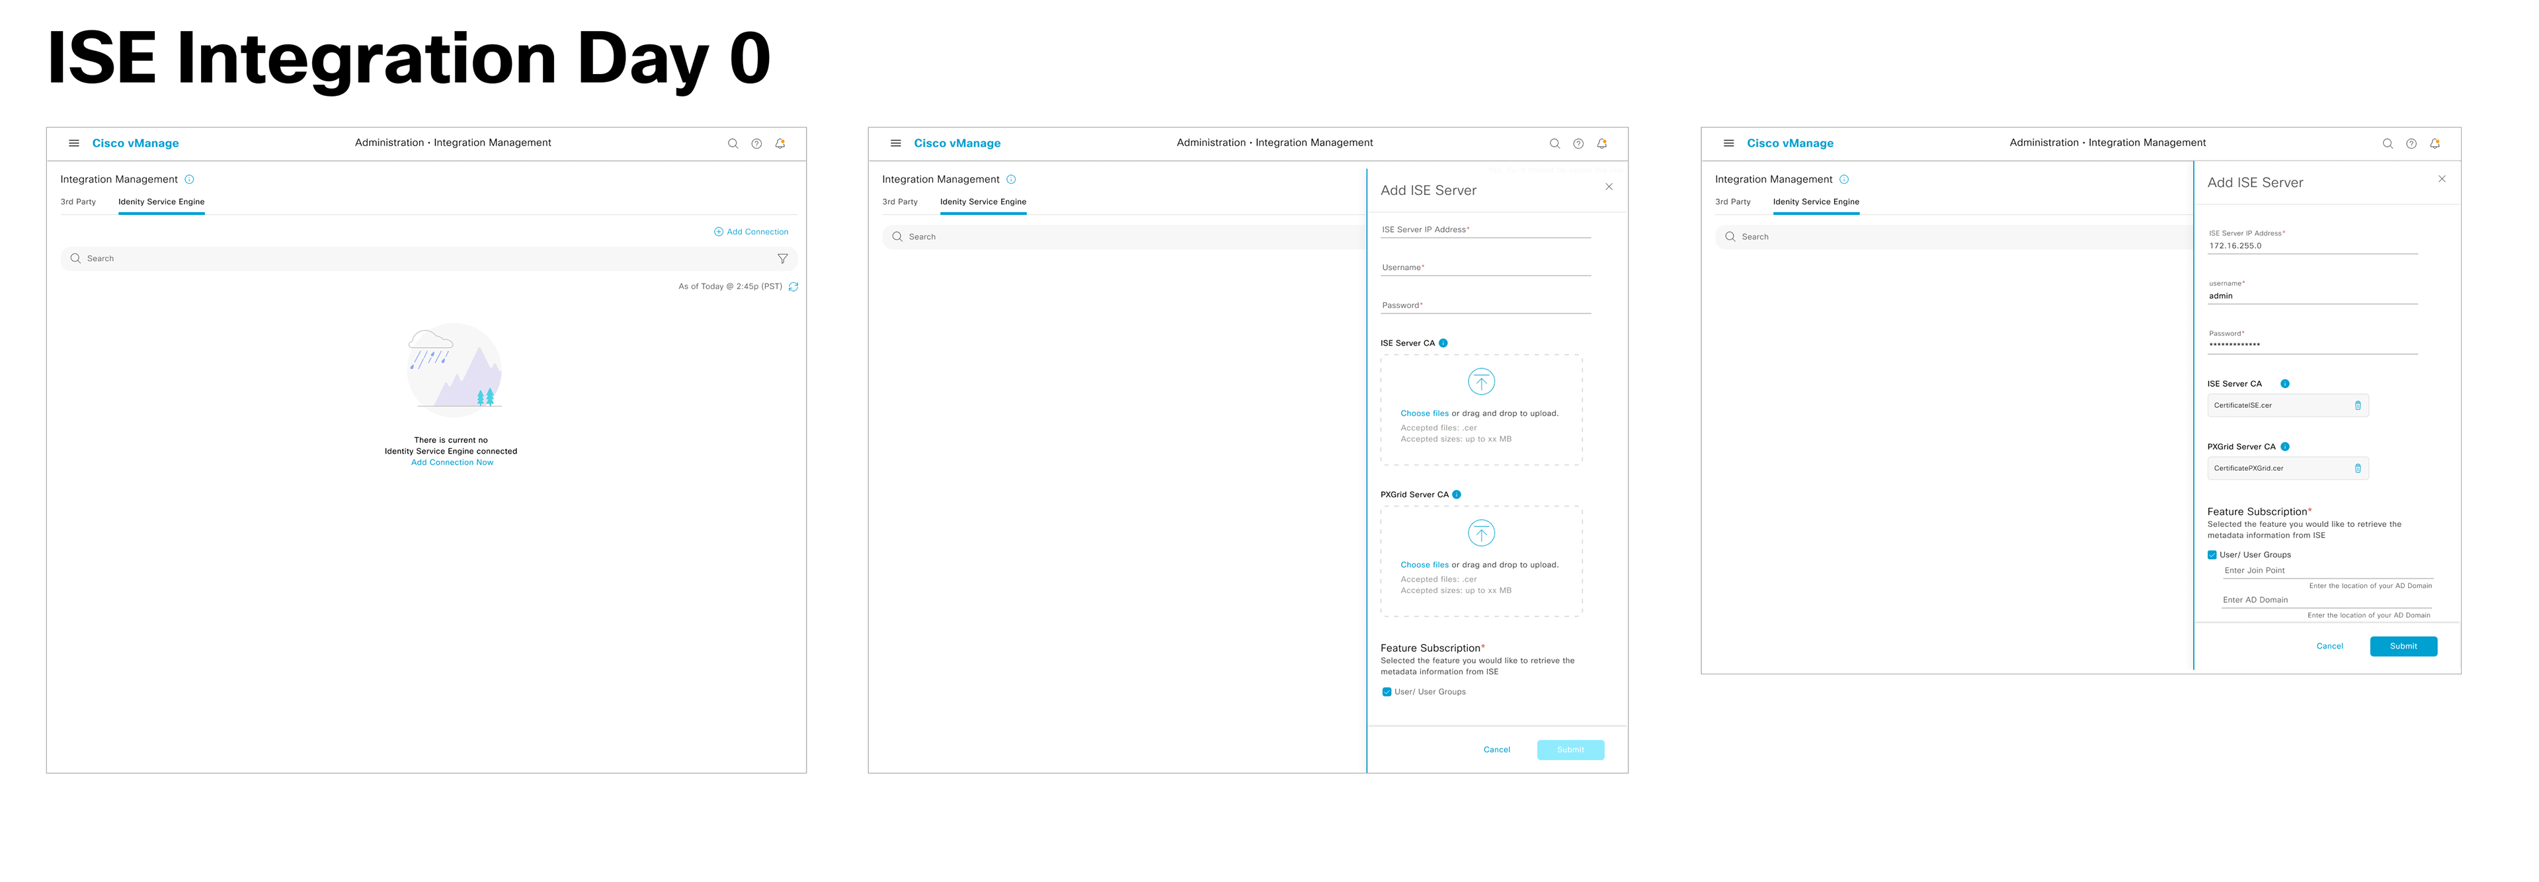2539x882 pixels.
Task: Submit the filled Add ISE Server form
Action: click(2403, 647)
